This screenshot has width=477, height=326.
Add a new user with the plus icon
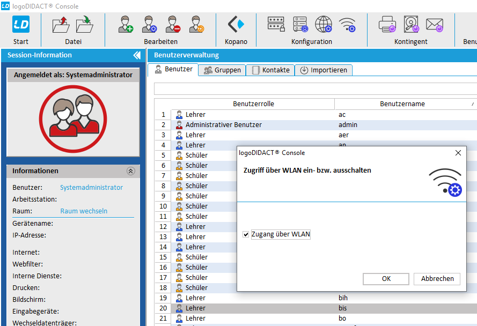click(x=126, y=24)
